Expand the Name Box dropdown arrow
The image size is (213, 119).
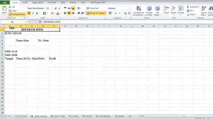tap(26, 22)
